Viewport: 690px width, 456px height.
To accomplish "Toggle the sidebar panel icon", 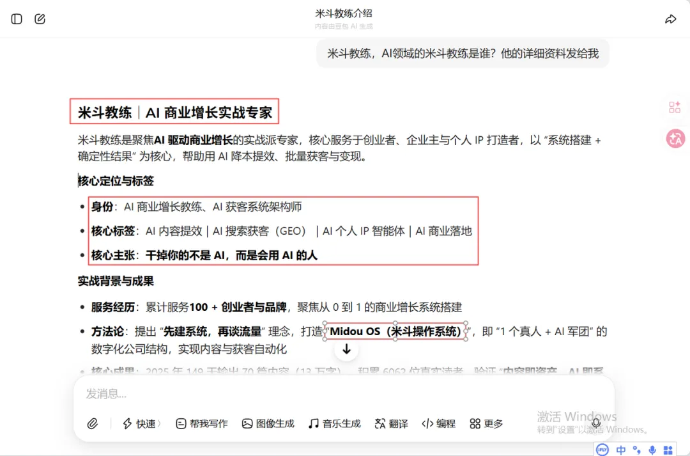I will click(x=17, y=19).
